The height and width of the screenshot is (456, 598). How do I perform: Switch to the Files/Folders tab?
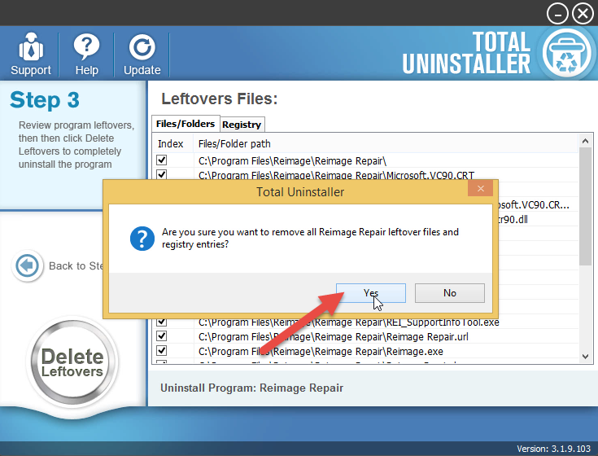click(186, 124)
